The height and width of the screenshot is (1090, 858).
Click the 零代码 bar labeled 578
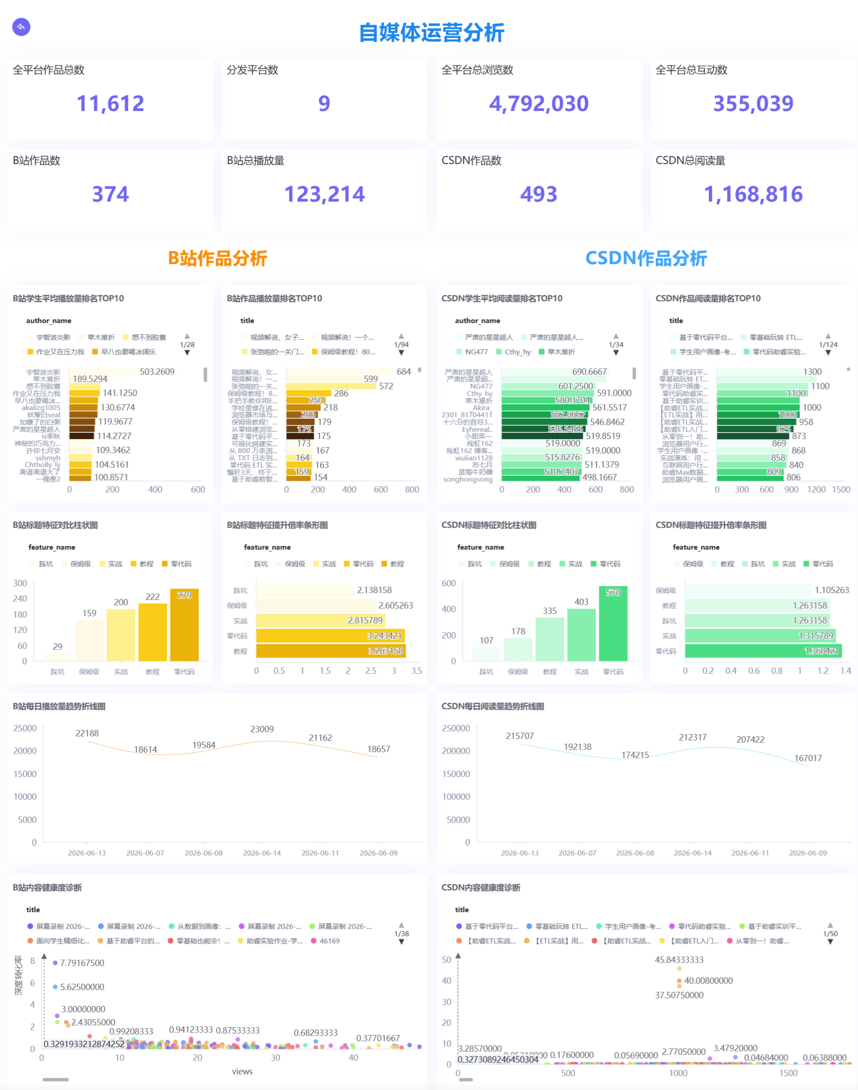(613, 624)
